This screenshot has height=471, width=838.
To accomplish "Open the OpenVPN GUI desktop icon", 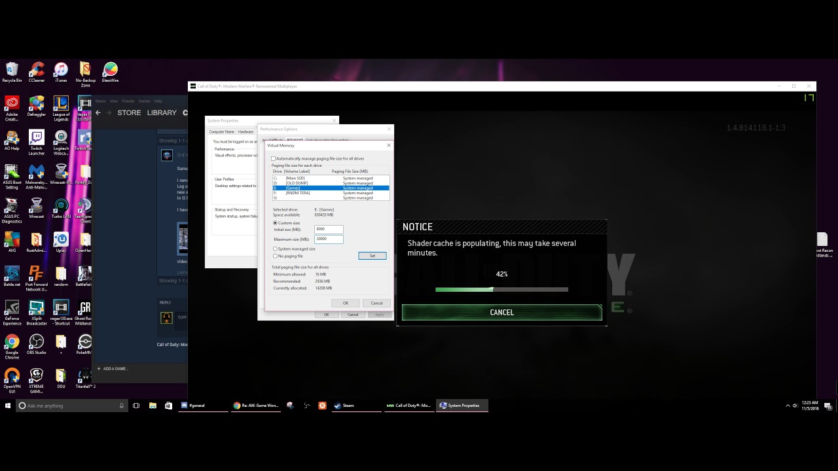I will tap(12, 381).
